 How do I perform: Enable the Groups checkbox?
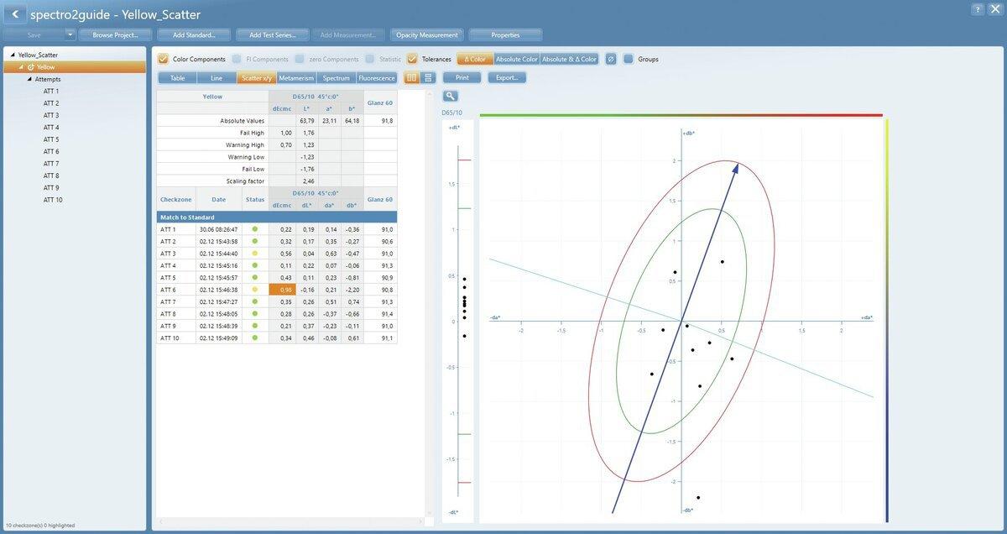(x=629, y=60)
